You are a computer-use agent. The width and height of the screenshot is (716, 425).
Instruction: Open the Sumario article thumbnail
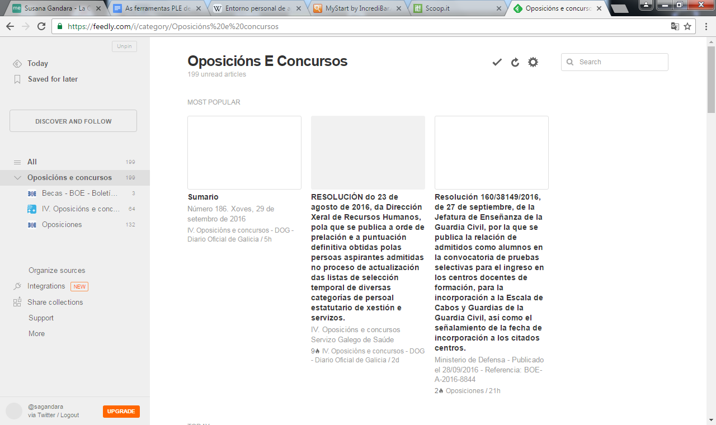244,153
